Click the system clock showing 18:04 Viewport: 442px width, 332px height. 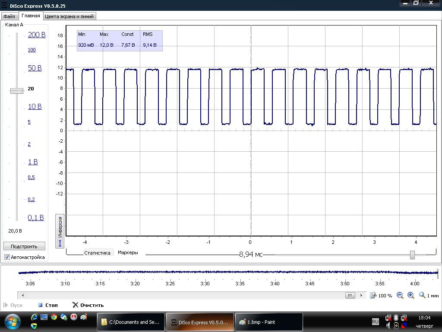(x=424, y=318)
